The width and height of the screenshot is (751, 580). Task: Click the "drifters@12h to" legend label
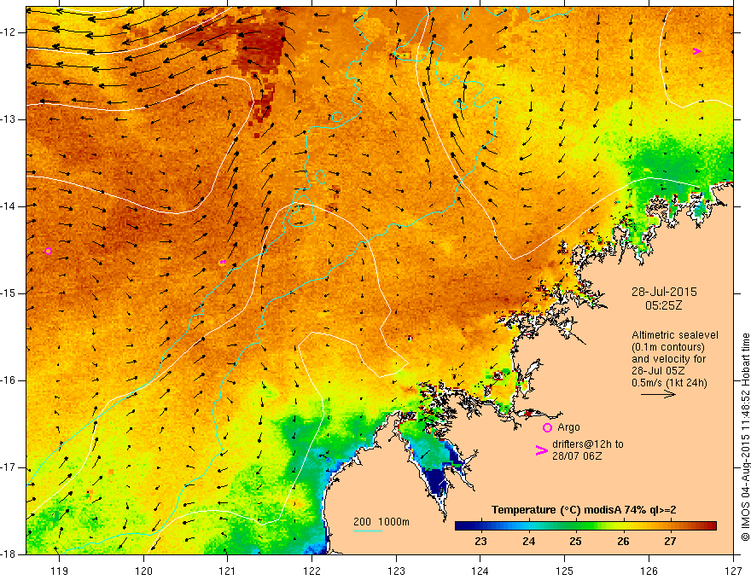point(588,444)
